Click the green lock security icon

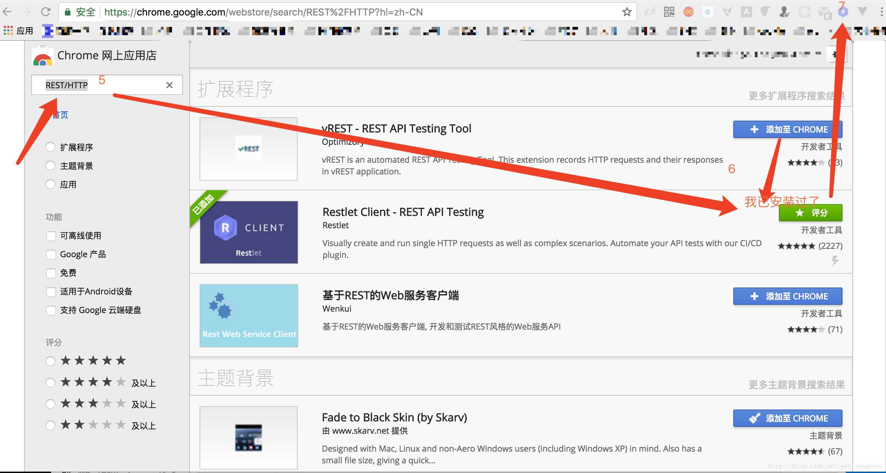pyautogui.click(x=68, y=12)
